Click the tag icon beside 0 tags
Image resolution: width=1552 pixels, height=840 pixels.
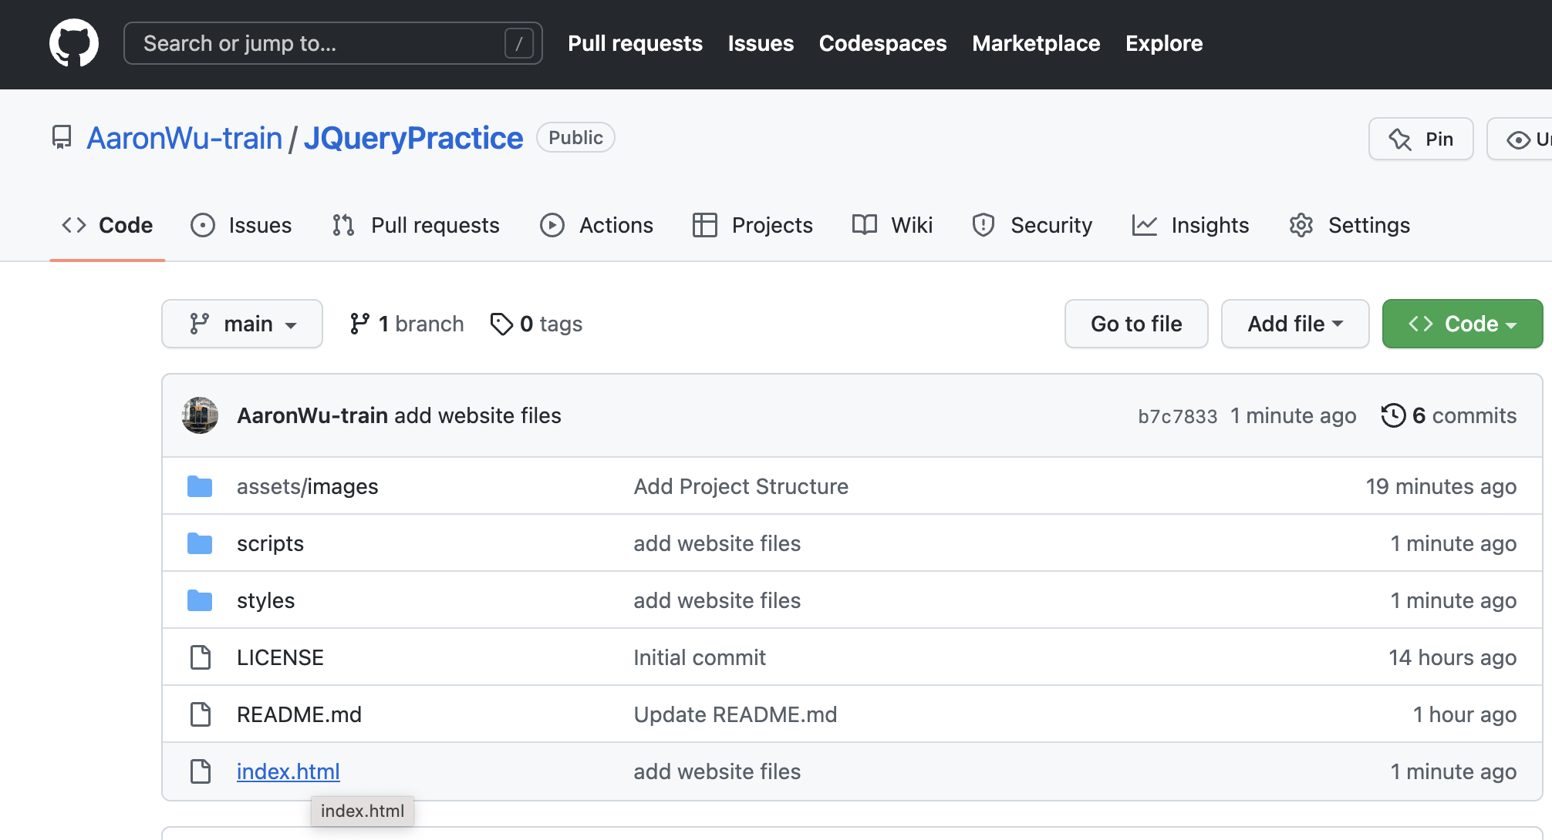tap(501, 324)
